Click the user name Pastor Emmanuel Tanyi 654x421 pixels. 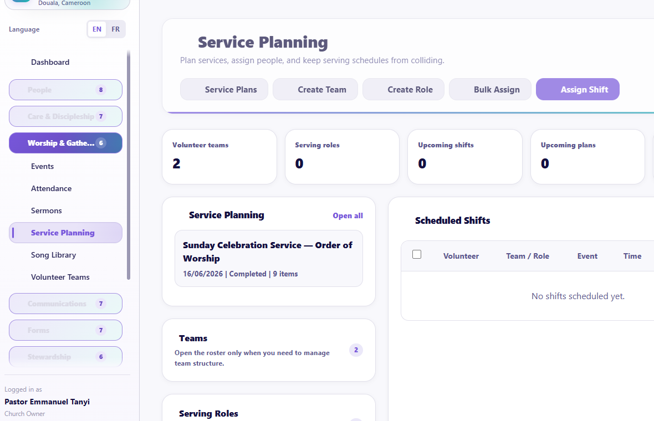[x=47, y=402]
